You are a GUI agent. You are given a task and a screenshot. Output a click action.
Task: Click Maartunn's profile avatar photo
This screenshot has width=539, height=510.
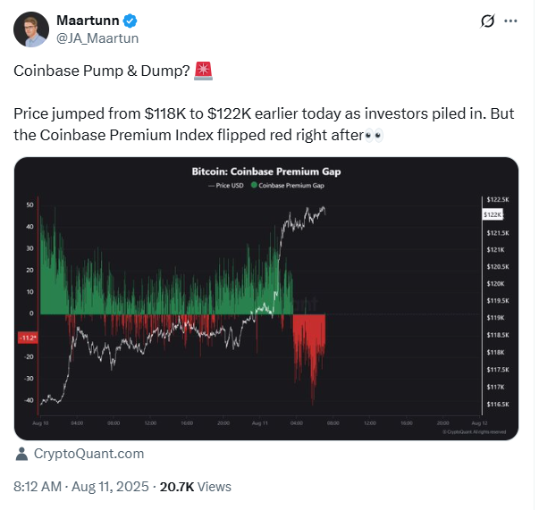click(x=30, y=29)
